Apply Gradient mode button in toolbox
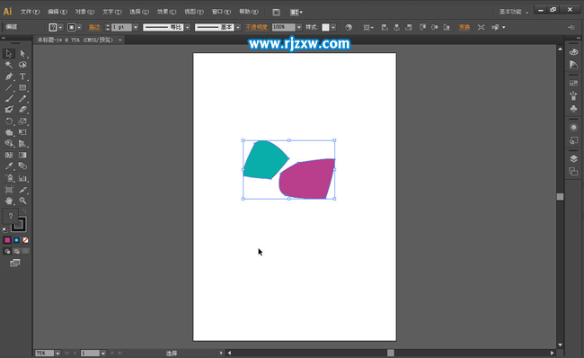The width and height of the screenshot is (584, 358). pyautogui.click(x=16, y=240)
